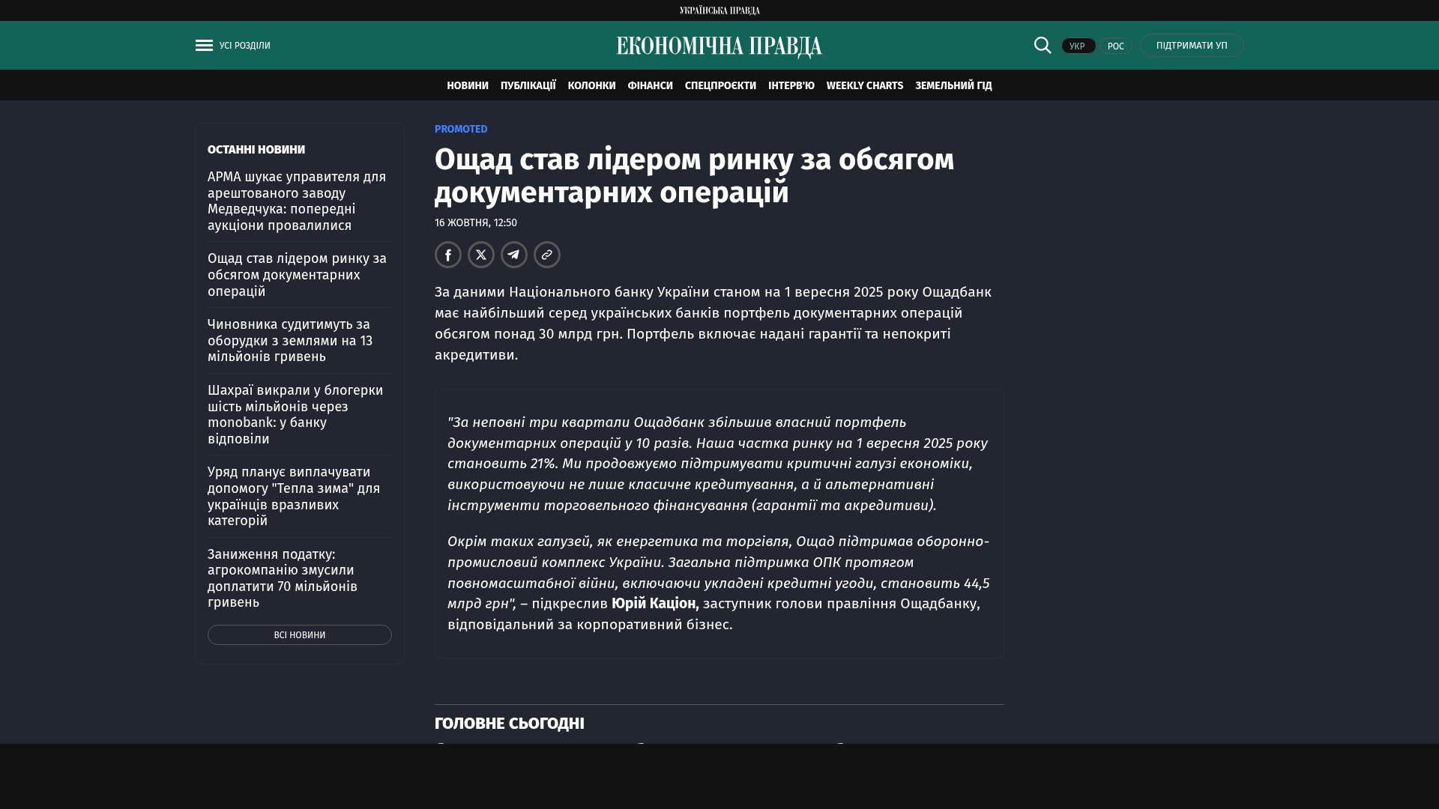Switch language to РОС

[1115, 46]
